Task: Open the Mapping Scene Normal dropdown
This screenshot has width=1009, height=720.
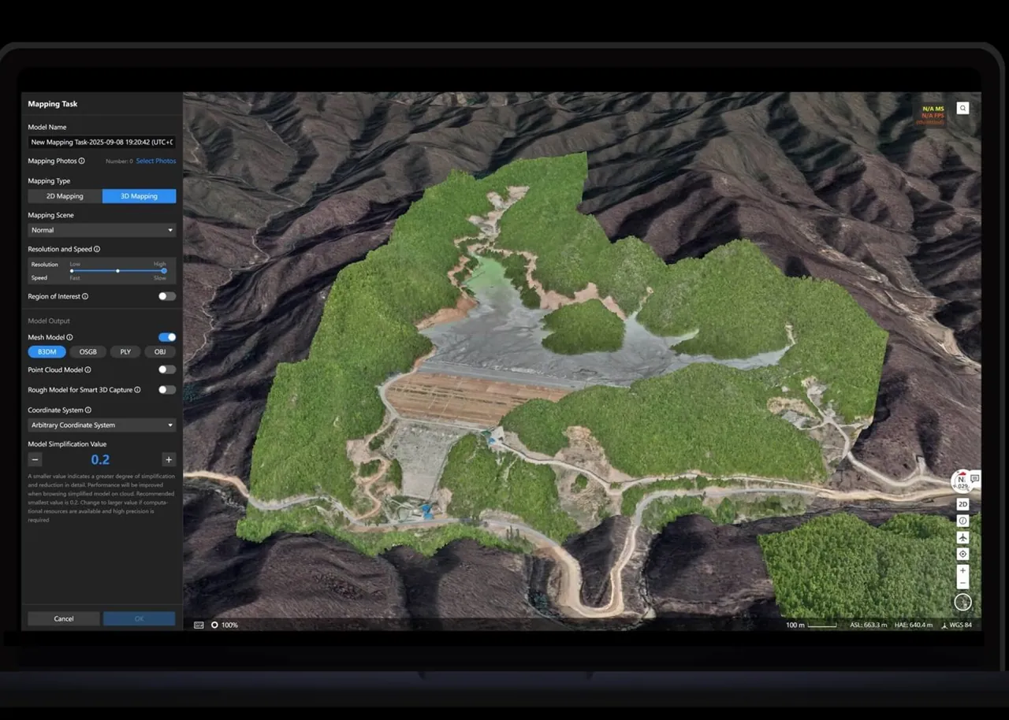Action: click(x=102, y=230)
